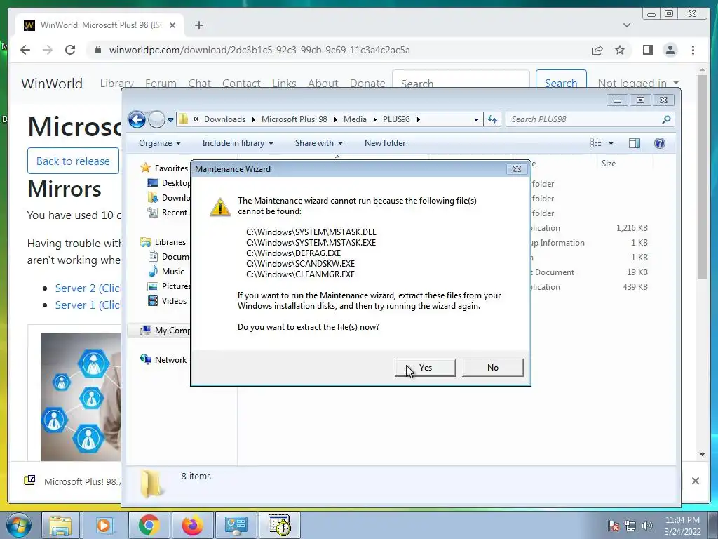718x539 pixels.
Task: Open Explorer recent locations dropdown arrow
Action: click(x=170, y=119)
